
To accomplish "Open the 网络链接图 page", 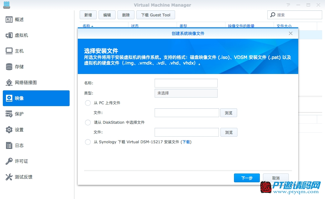I will point(26,82).
